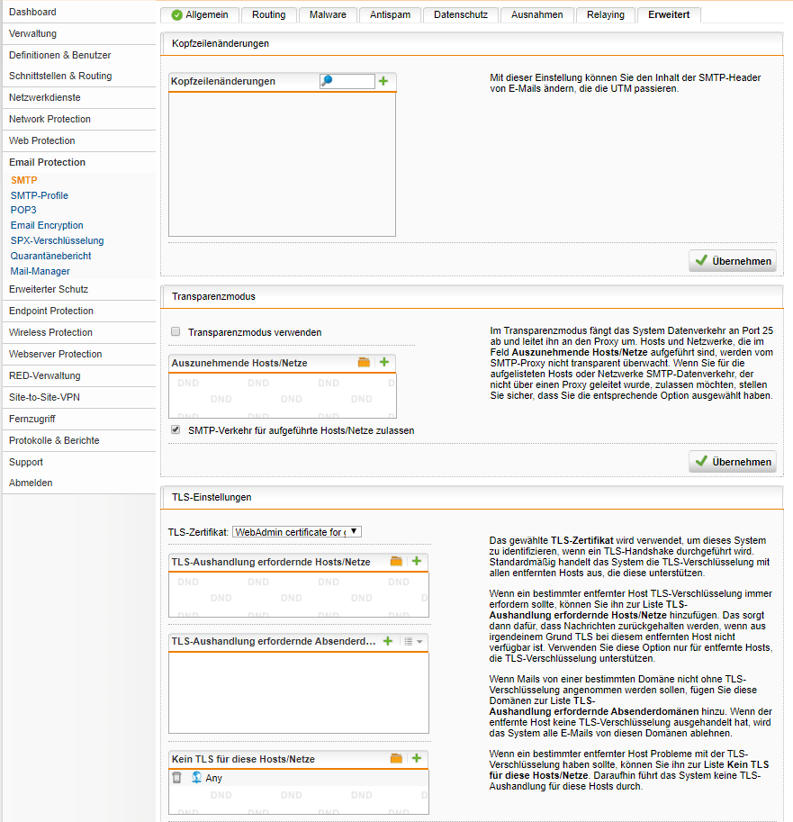Open SMTP-Profile in the sidebar
This screenshot has height=822, width=793.
tap(39, 195)
